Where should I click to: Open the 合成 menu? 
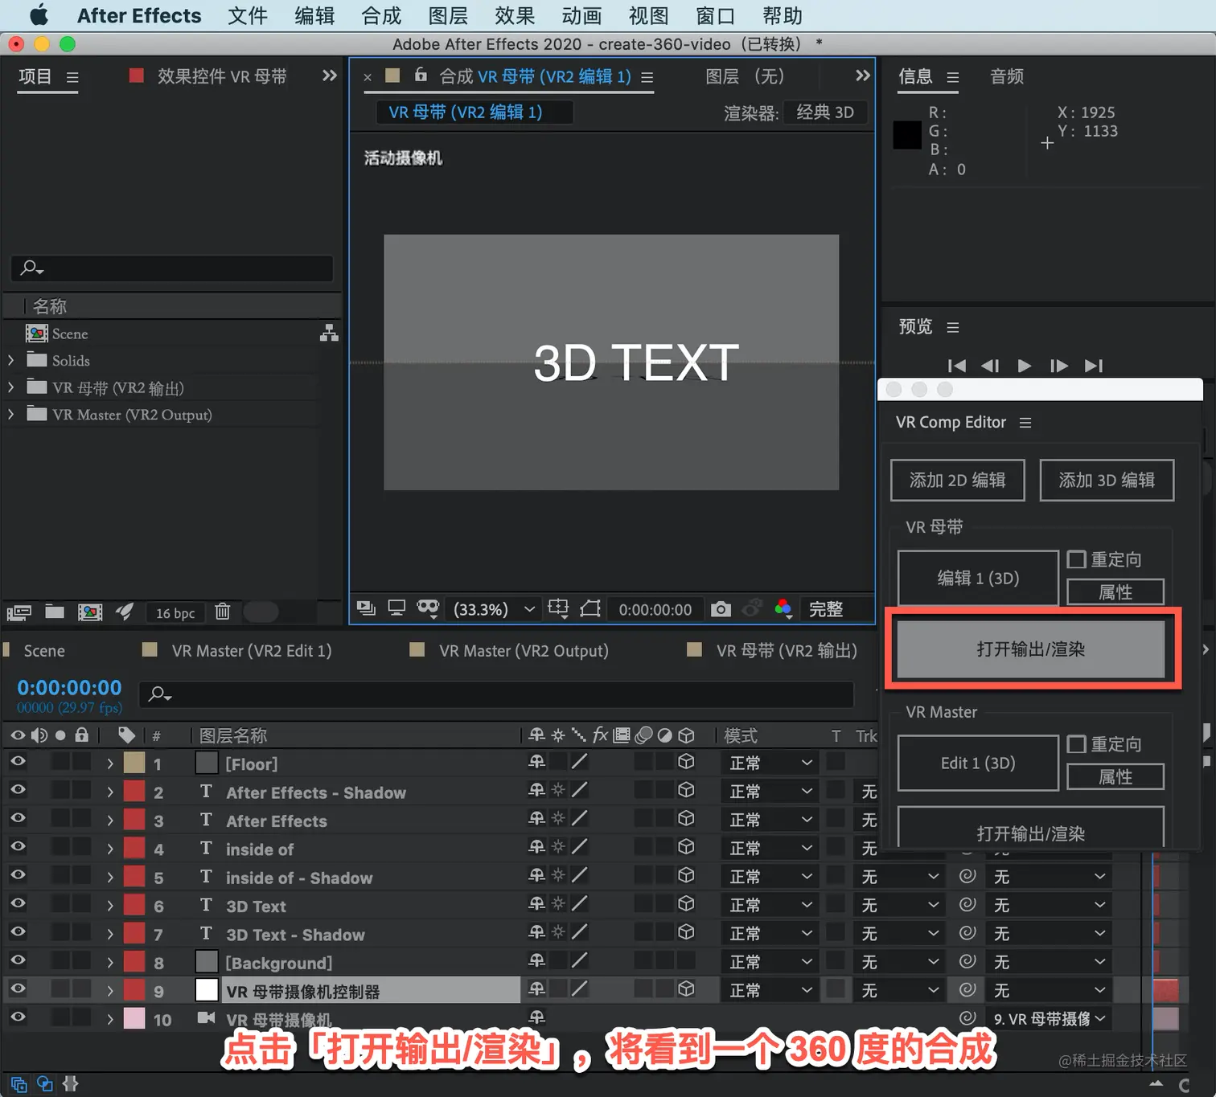[381, 16]
